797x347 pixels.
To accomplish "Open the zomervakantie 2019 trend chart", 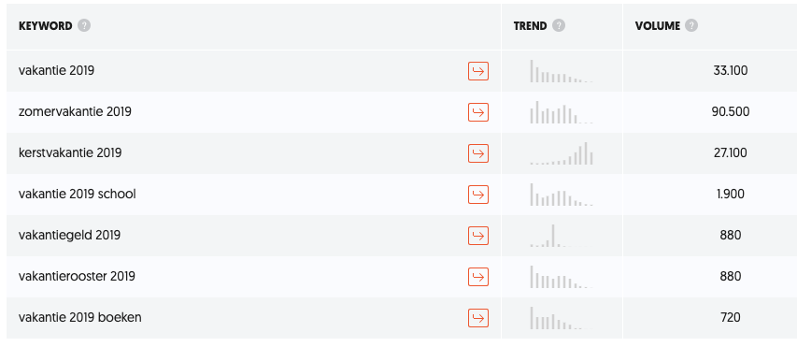I will [x=562, y=112].
